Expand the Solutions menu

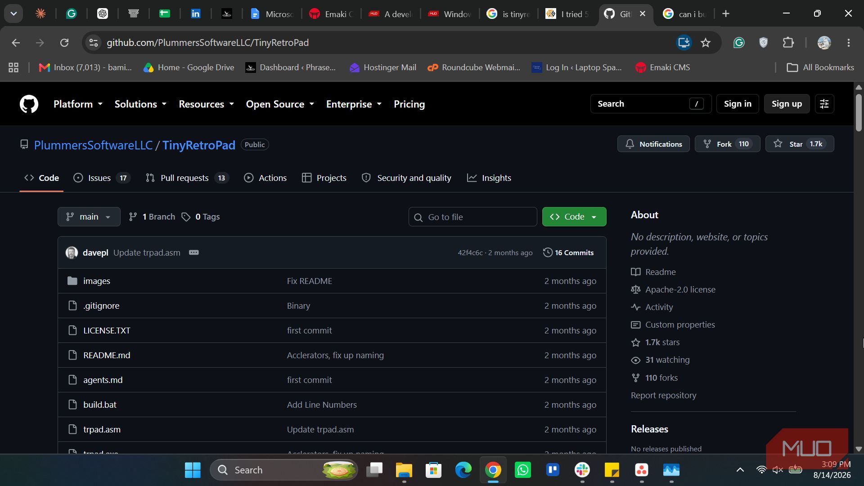140,104
